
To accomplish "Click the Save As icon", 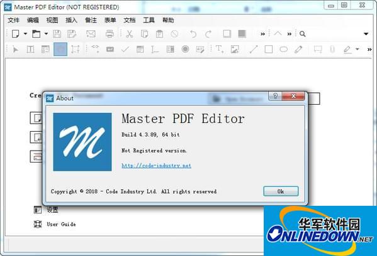I will click(72, 34).
